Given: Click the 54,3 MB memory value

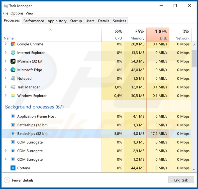Looking at the screenshot, I should 138,61.
